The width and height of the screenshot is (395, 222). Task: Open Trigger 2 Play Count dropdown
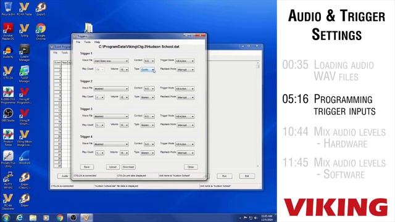point(100,97)
